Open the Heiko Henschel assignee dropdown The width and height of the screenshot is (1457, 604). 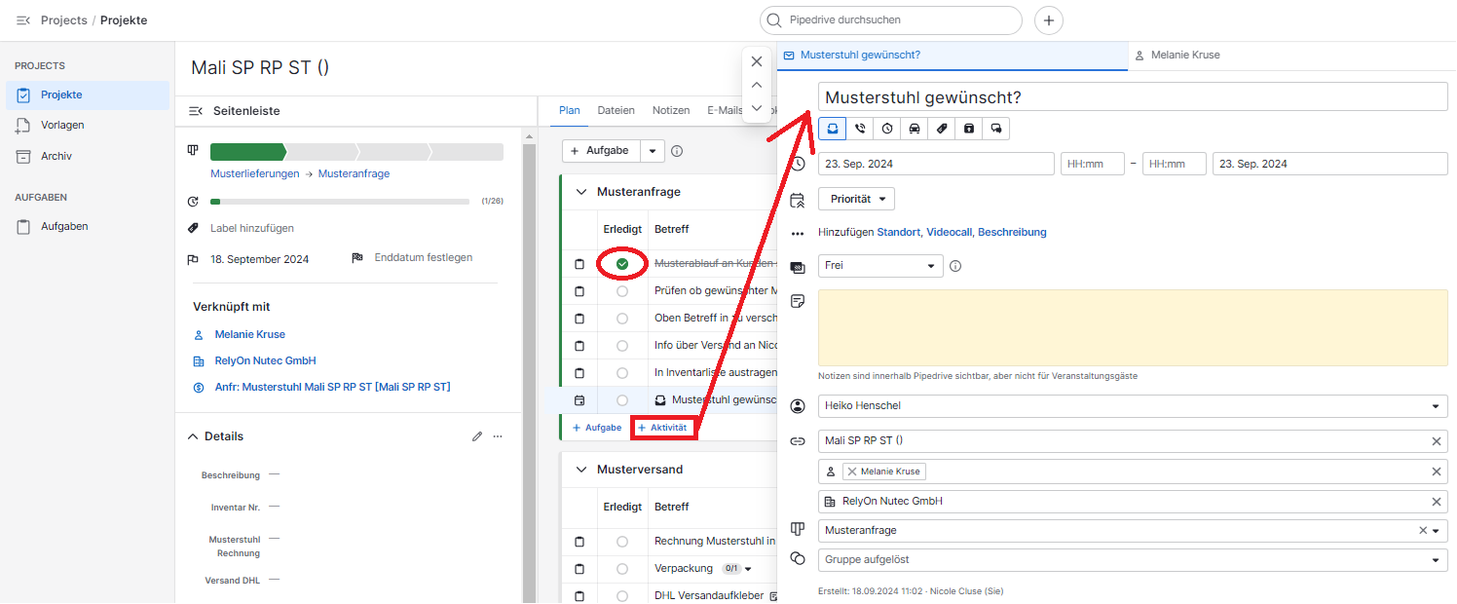1132,406
